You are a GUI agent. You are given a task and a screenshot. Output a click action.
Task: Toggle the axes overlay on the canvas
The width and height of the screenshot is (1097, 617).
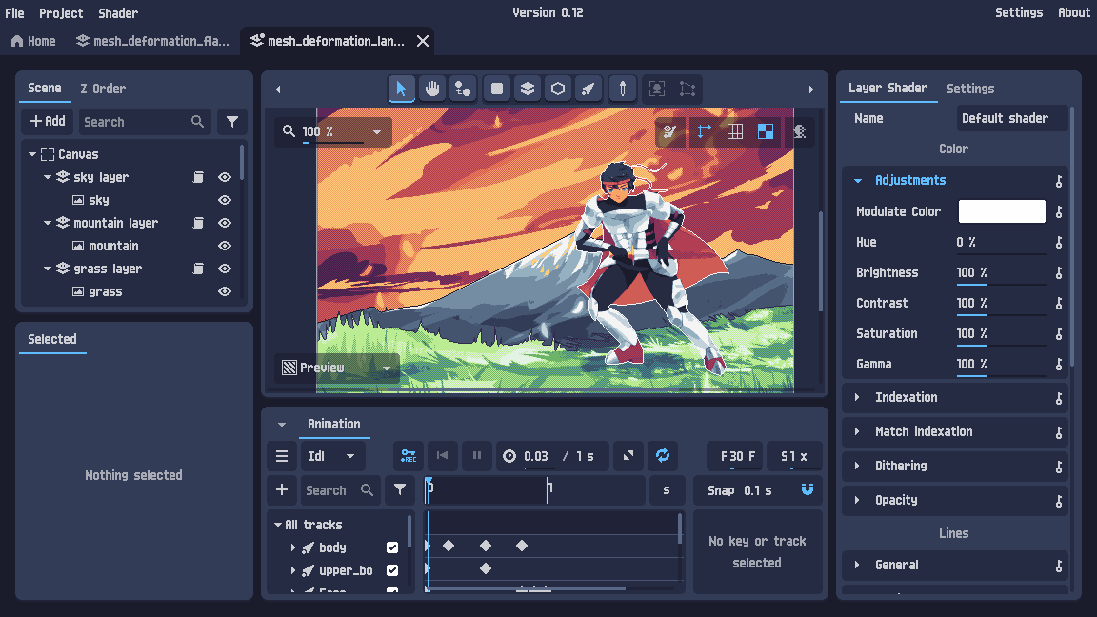point(702,131)
